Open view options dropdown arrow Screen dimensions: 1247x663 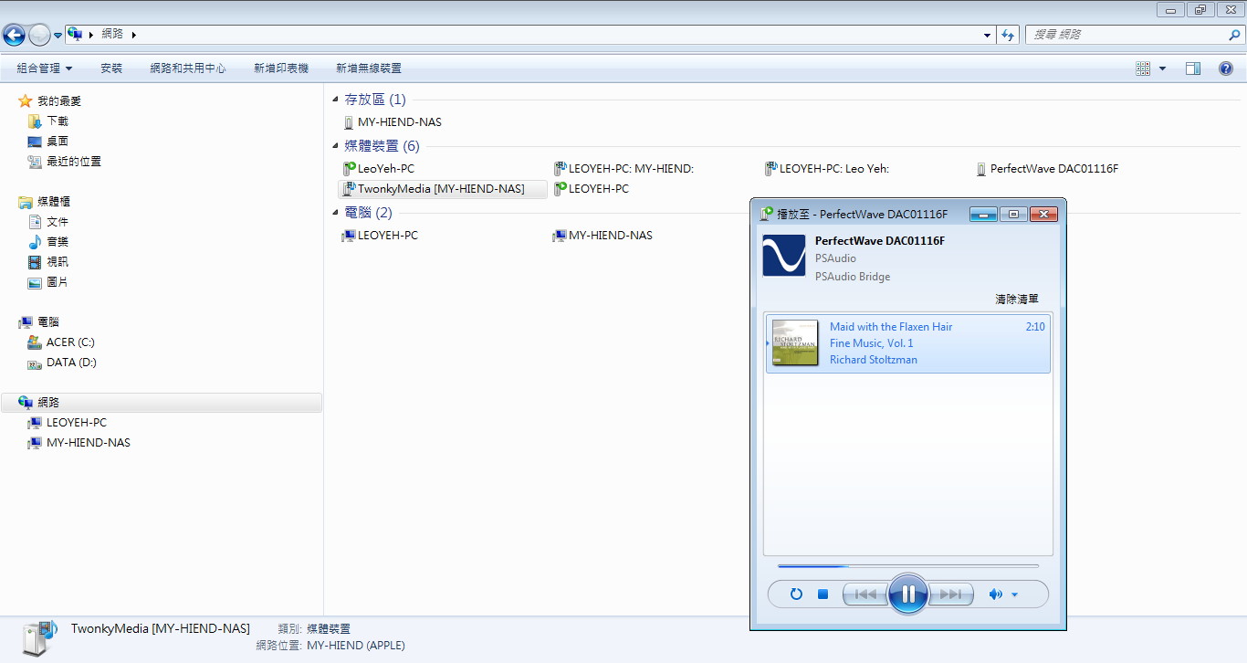(x=1162, y=68)
